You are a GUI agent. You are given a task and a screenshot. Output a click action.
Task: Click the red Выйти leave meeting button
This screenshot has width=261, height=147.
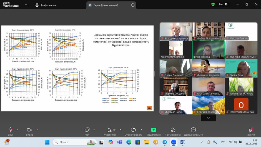(x=251, y=130)
